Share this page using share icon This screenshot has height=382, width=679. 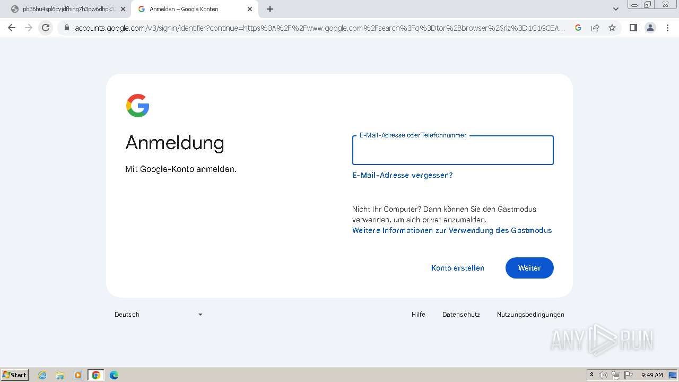pos(595,28)
